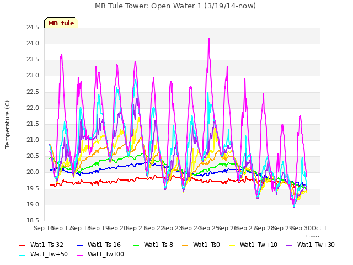This screenshot has height=265, width=353.
Task: Click the Temperature (C) axis label
Action: point(7,124)
